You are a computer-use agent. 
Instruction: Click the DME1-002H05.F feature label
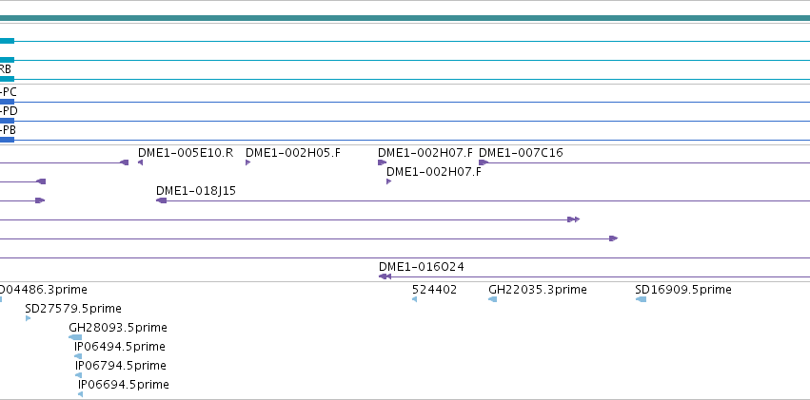[293, 153]
